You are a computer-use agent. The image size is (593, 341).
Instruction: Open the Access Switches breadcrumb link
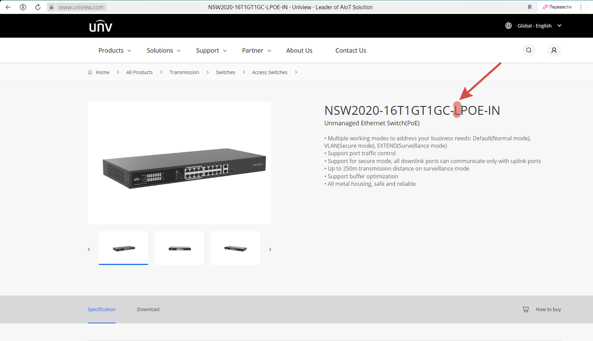point(270,72)
